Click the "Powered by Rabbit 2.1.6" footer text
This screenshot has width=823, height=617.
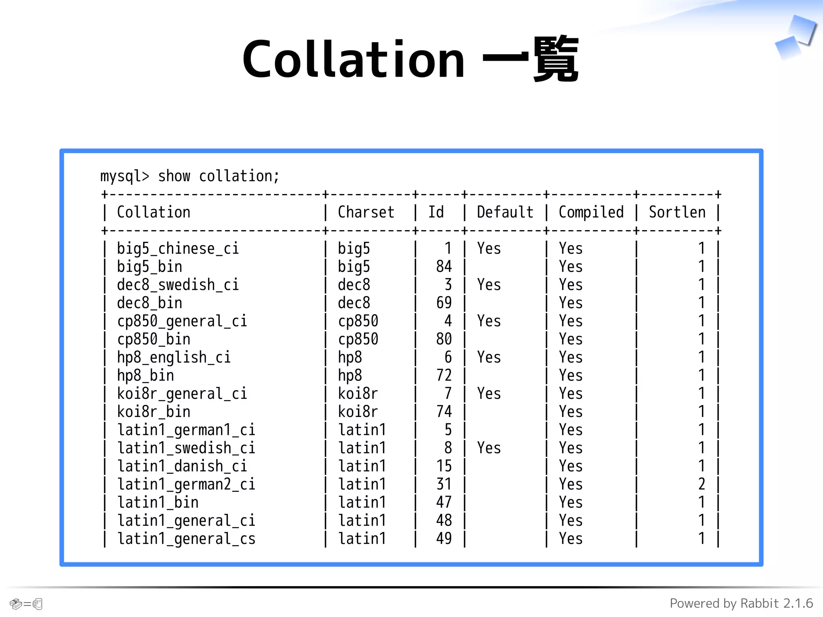[741, 604]
